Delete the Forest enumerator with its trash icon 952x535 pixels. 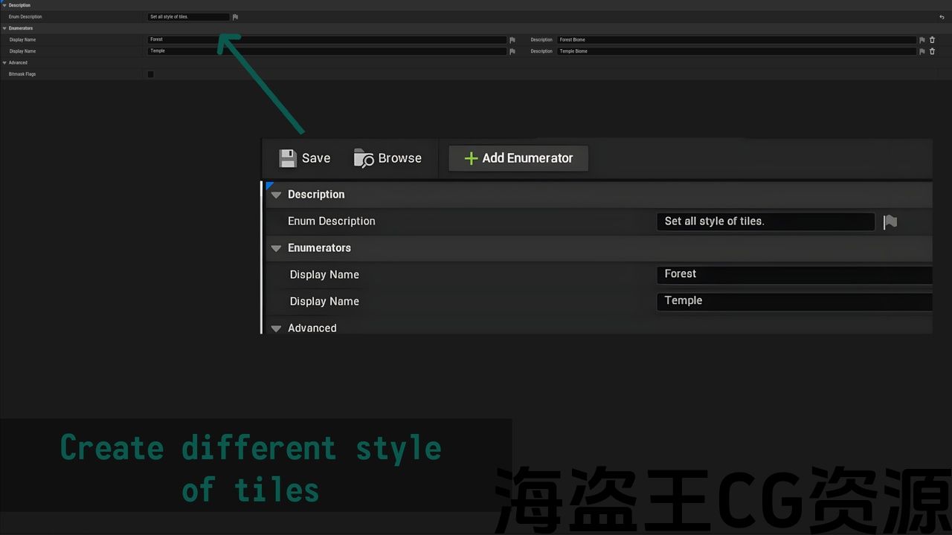932,40
